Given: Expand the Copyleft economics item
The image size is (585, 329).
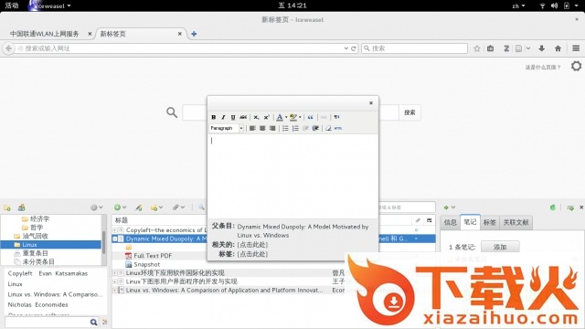Looking at the screenshot, I should 115,230.
